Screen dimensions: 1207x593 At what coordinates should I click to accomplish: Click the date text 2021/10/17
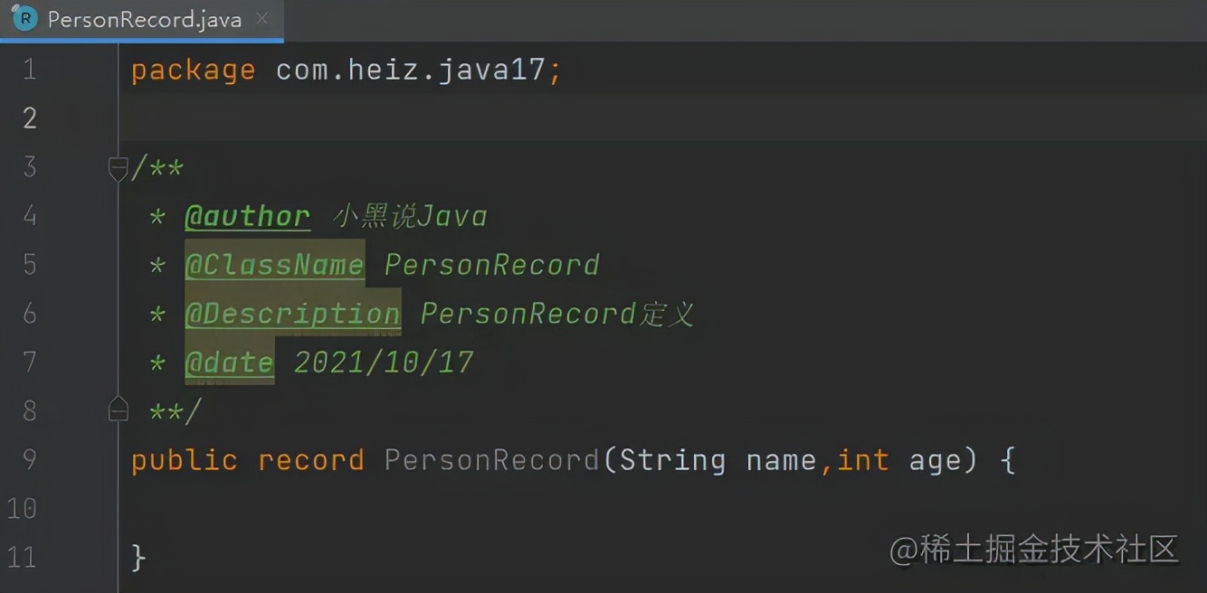pyautogui.click(x=382, y=362)
